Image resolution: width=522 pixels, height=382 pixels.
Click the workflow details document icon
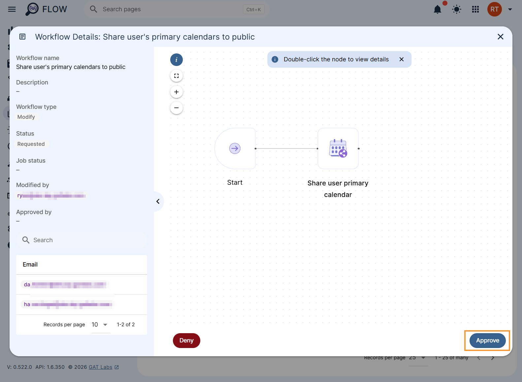22,37
